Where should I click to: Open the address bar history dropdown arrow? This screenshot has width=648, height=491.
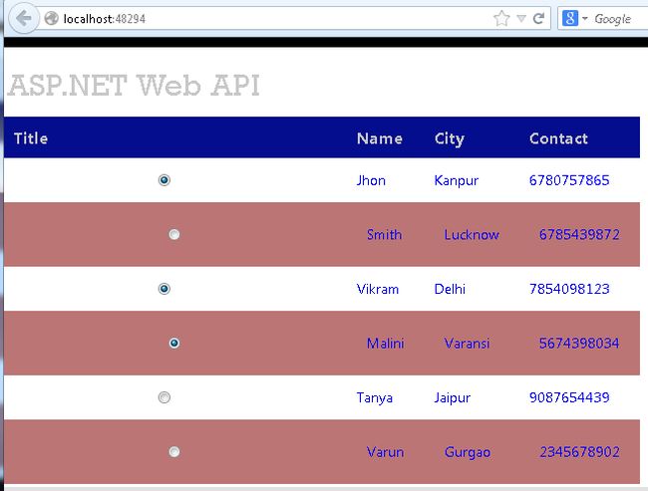521,18
